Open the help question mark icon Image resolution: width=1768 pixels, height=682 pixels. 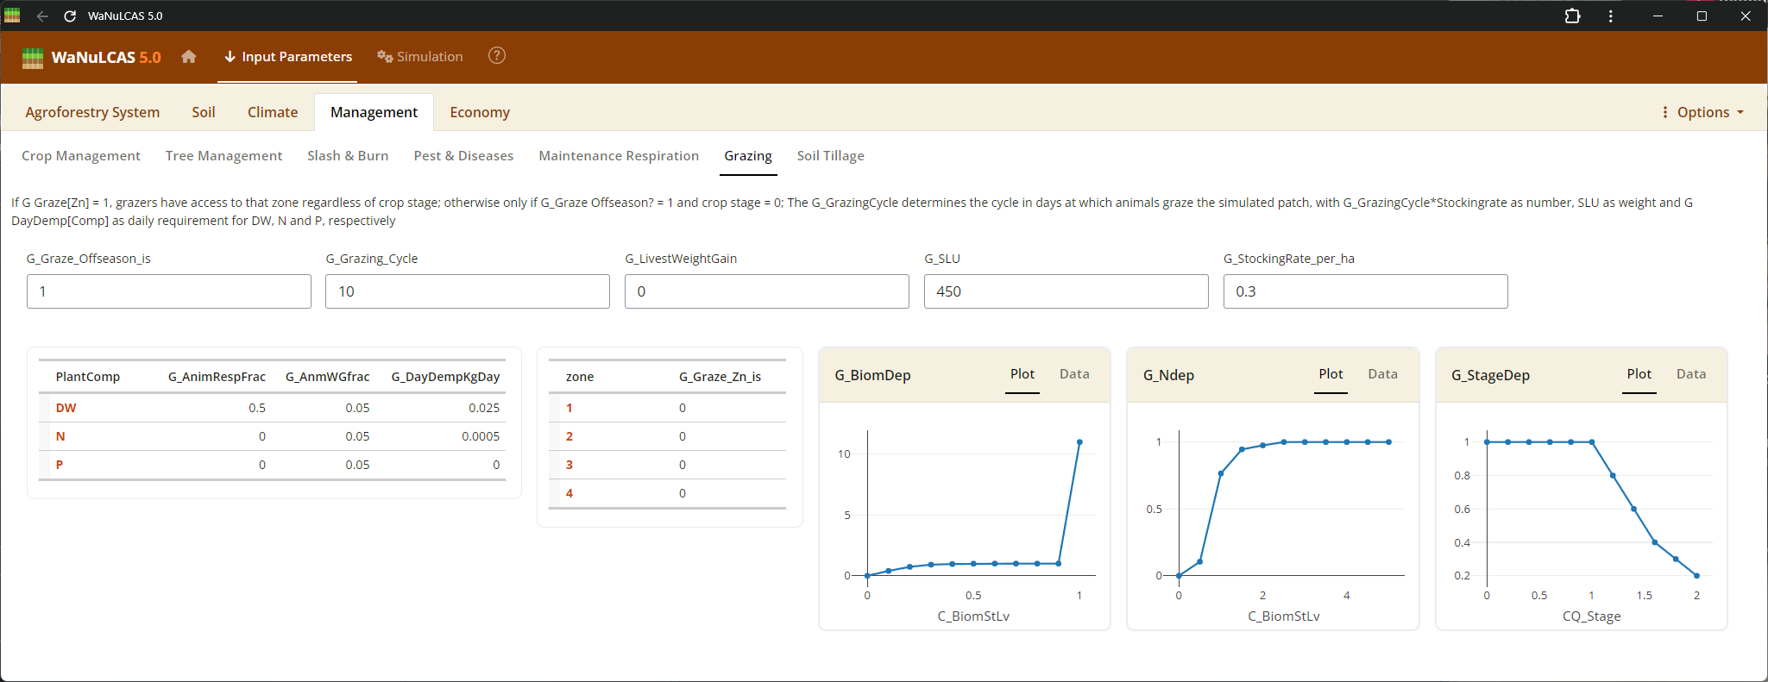pos(497,56)
